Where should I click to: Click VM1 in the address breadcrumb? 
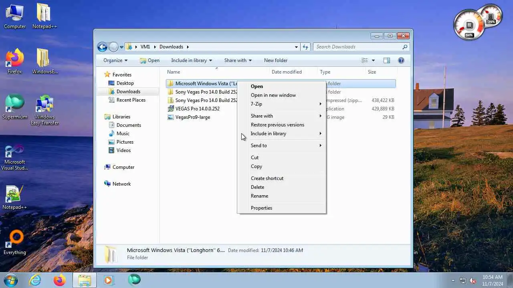145,47
